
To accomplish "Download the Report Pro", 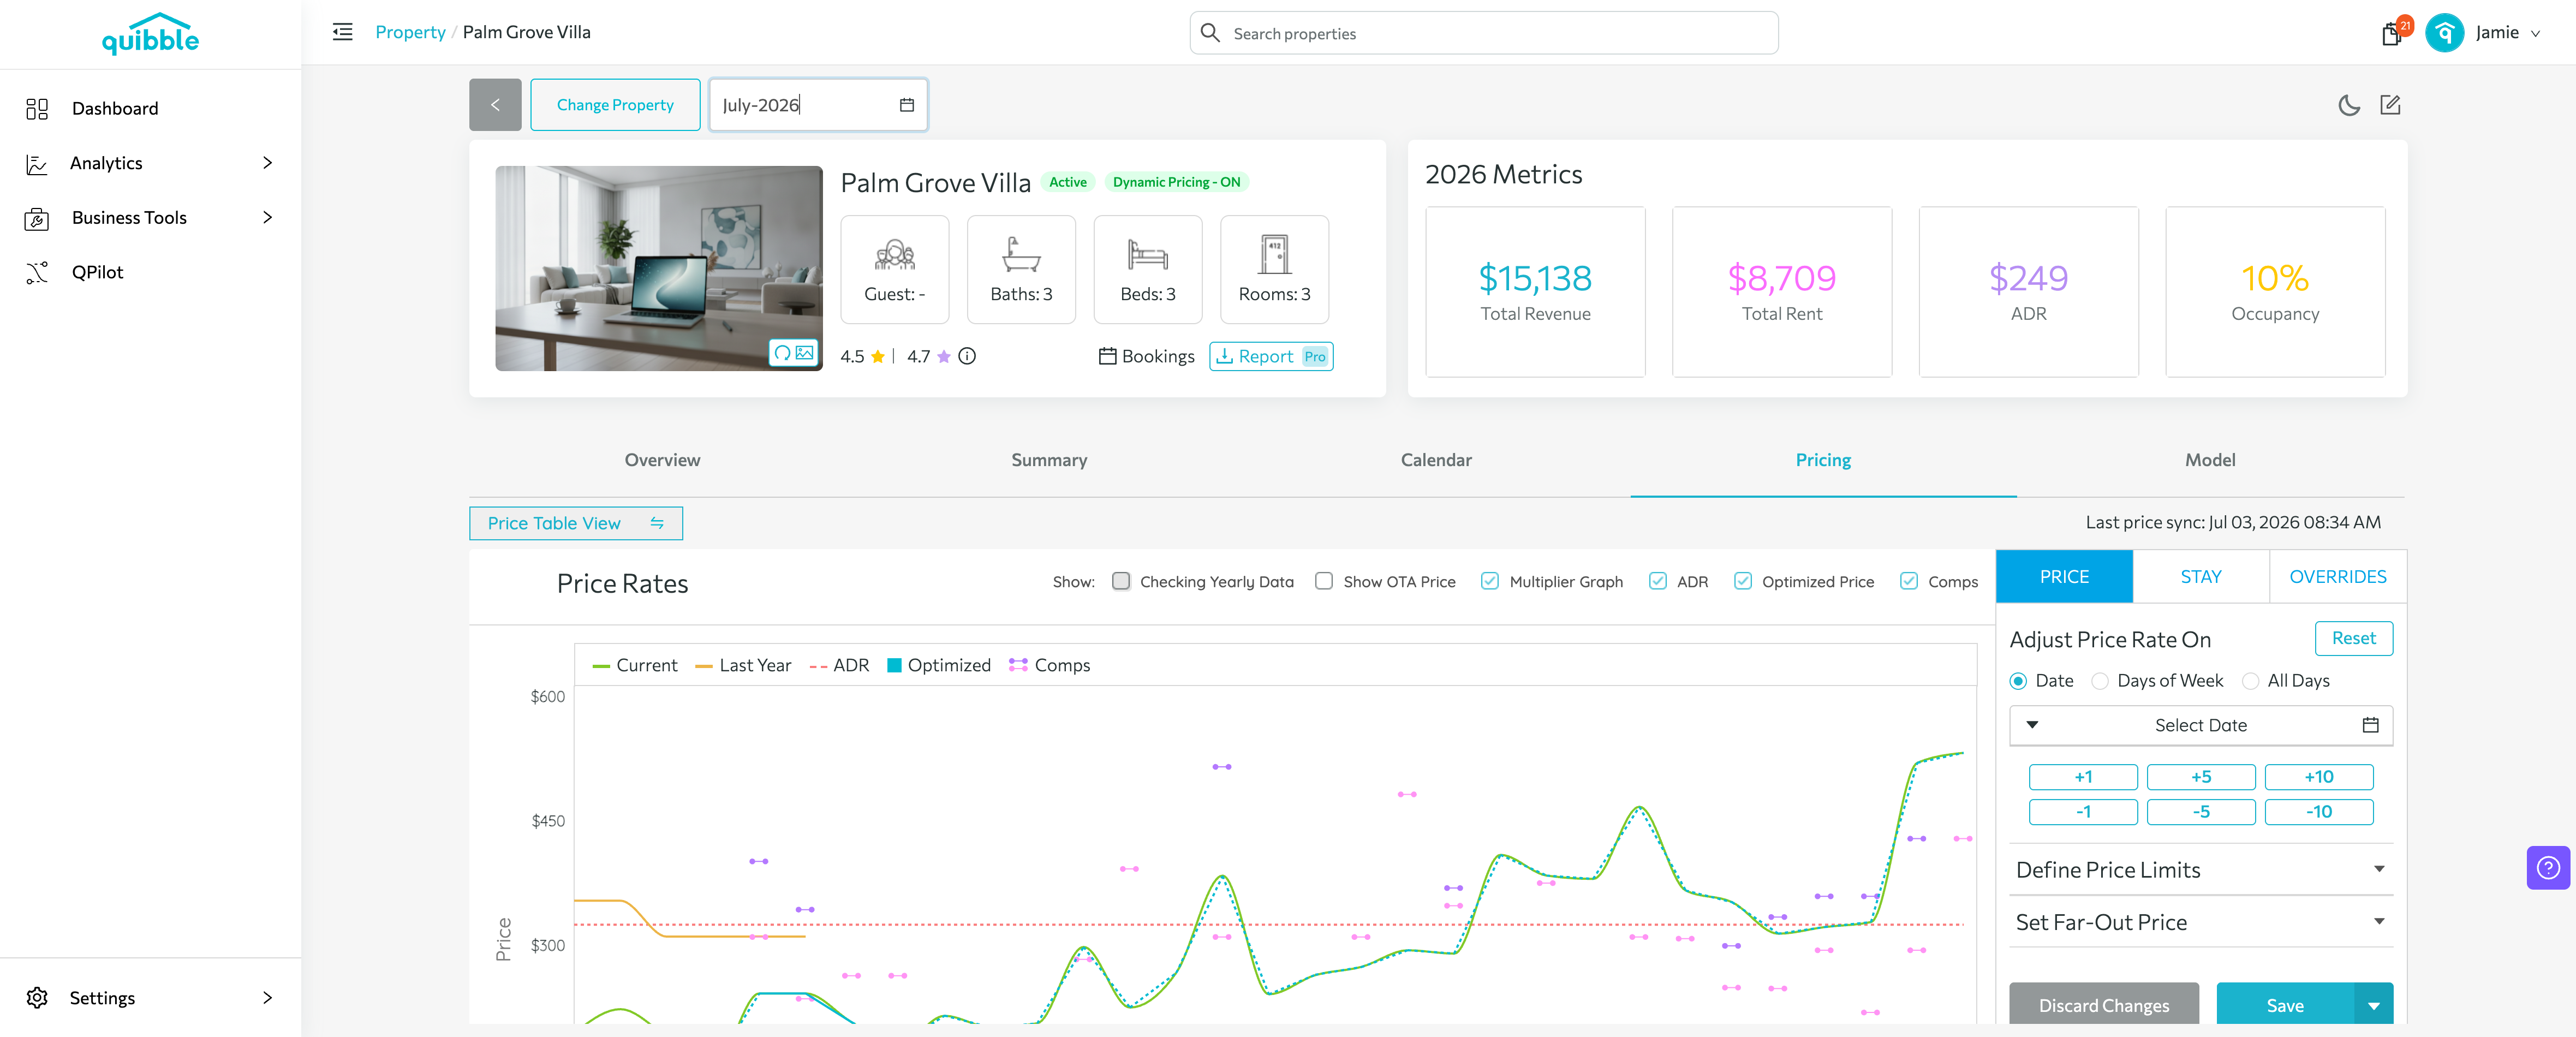I will click(x=1271, y=356).
